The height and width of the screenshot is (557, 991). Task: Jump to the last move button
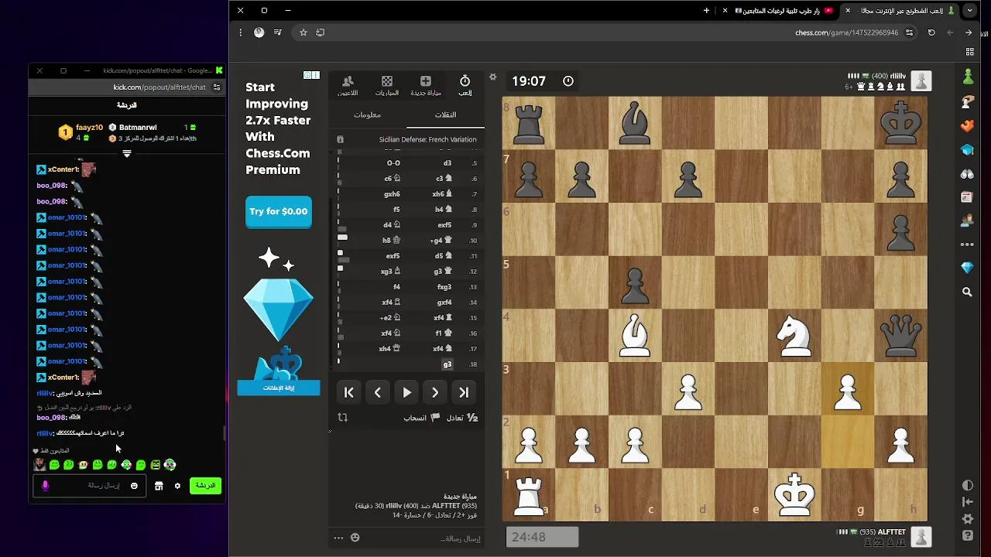464,393
